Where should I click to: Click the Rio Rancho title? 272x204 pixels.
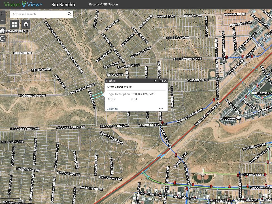63,5
